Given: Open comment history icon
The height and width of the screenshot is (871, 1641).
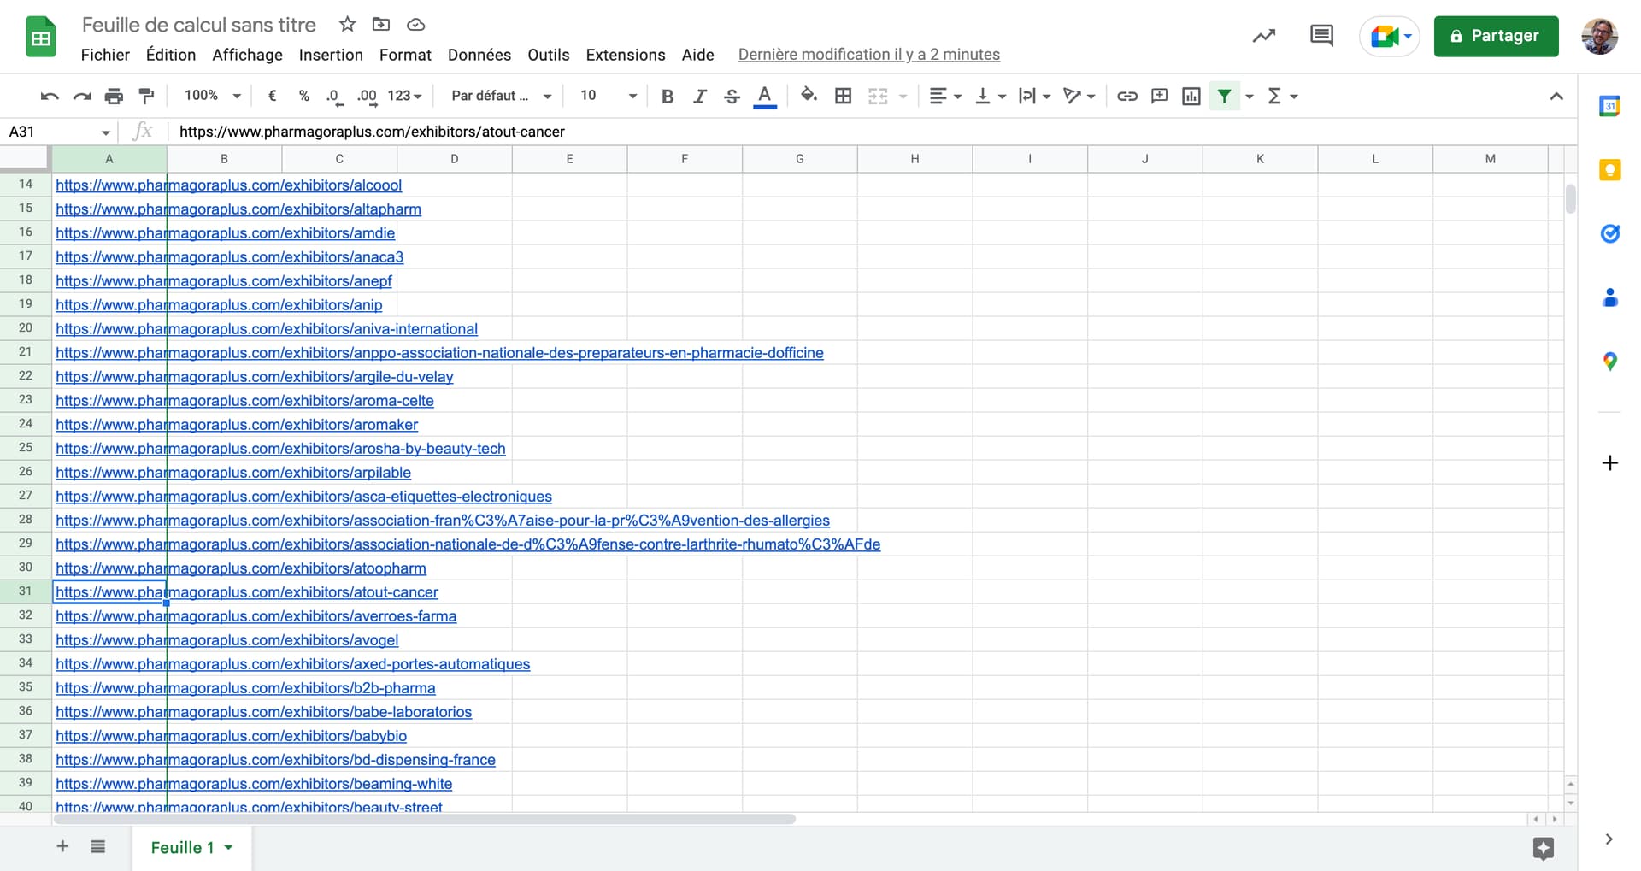Looking at the screenshot, I should coord(1321,36).
